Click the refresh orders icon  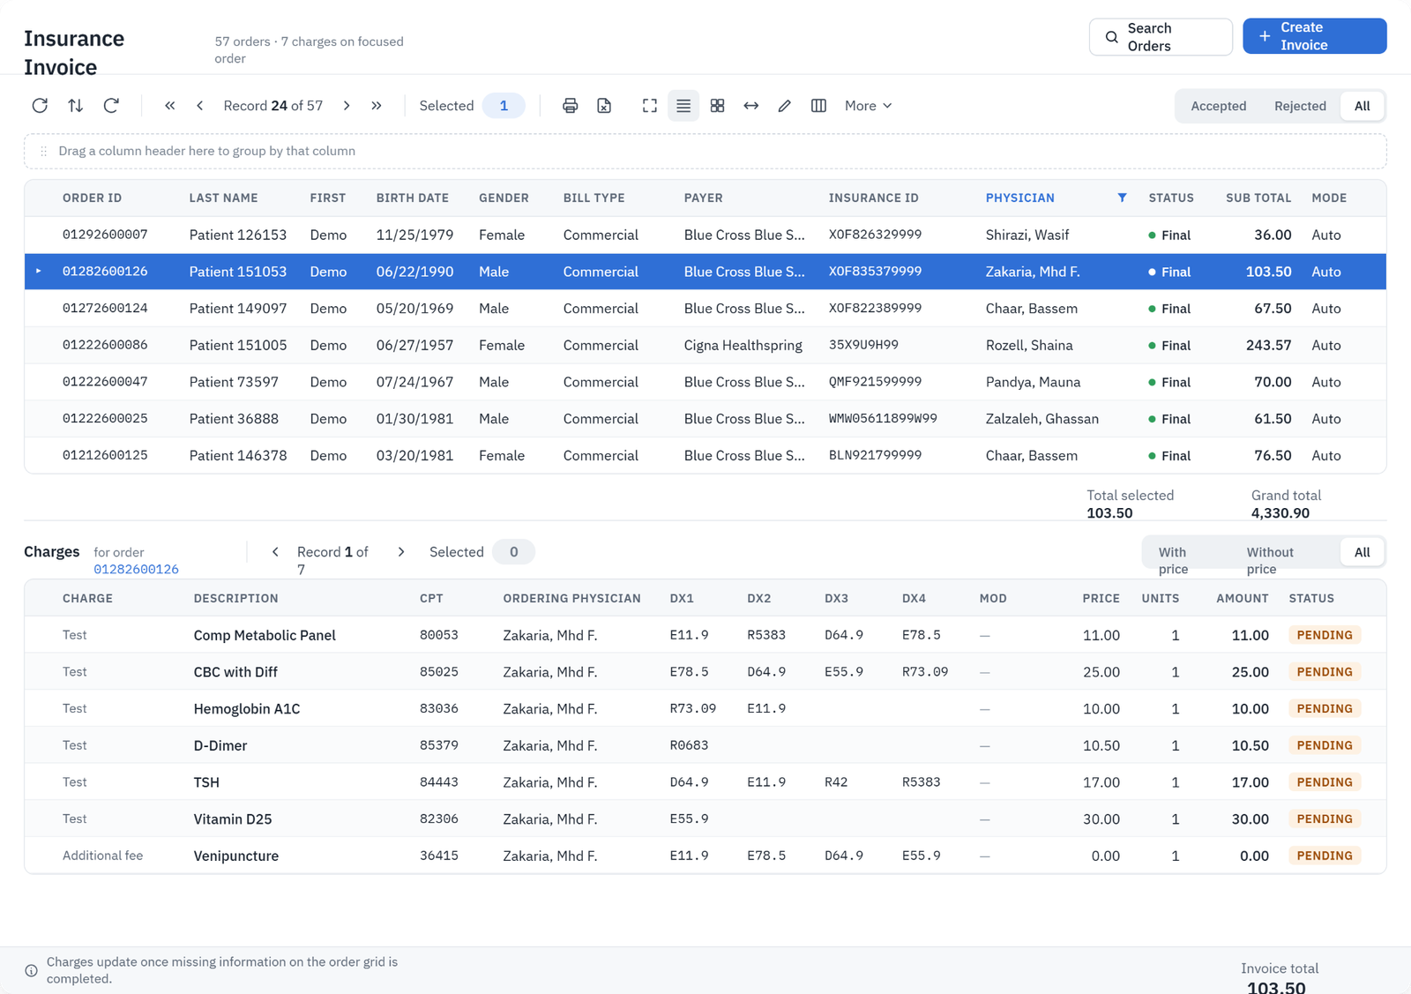tap(40, 106)
